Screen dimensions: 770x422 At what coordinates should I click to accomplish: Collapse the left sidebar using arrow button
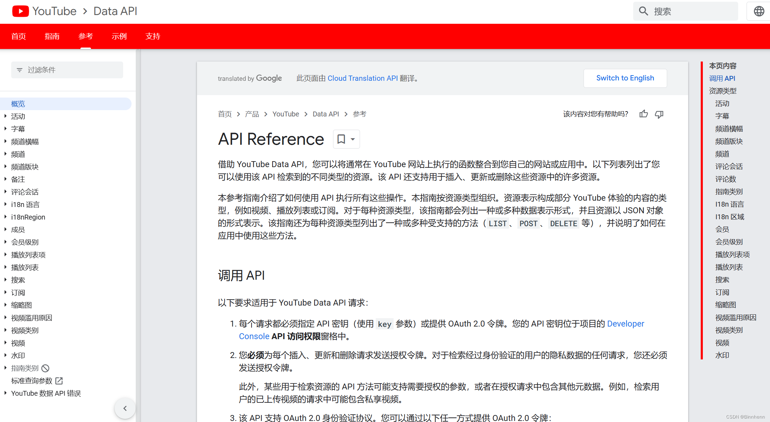coord(125,408)
